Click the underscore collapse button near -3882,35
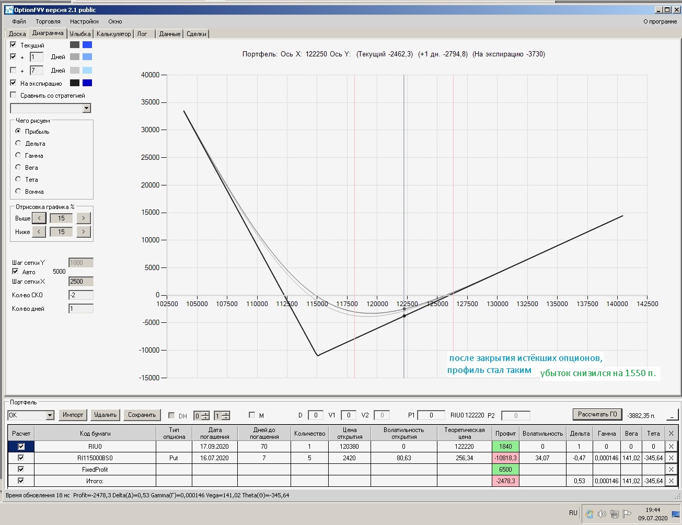682x525 pixels. point(672,415)
